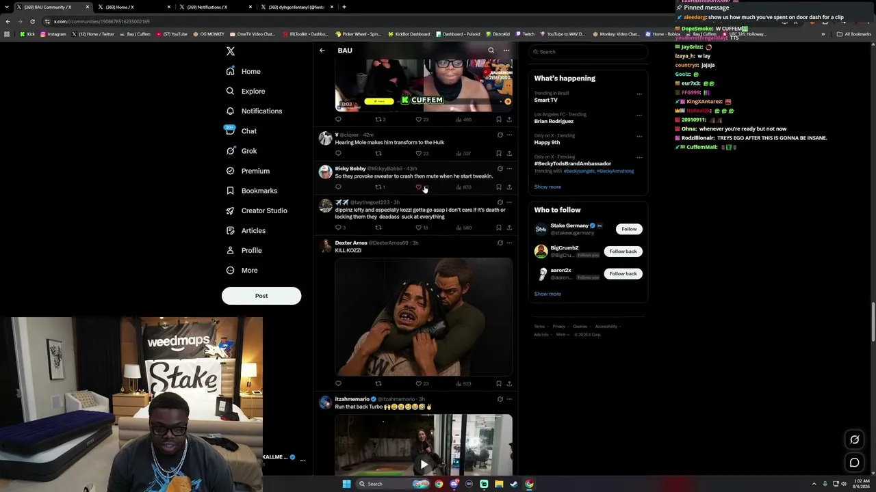The image size is (876, 492).
Task: Share Ricky Bobby's post
Action: 509,187
